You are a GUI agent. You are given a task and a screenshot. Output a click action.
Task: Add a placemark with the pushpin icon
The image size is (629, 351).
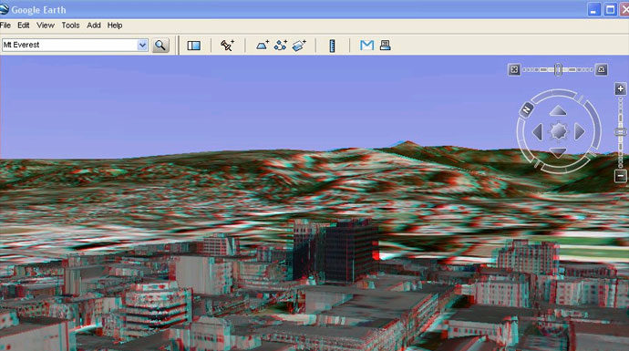(228, 46)
